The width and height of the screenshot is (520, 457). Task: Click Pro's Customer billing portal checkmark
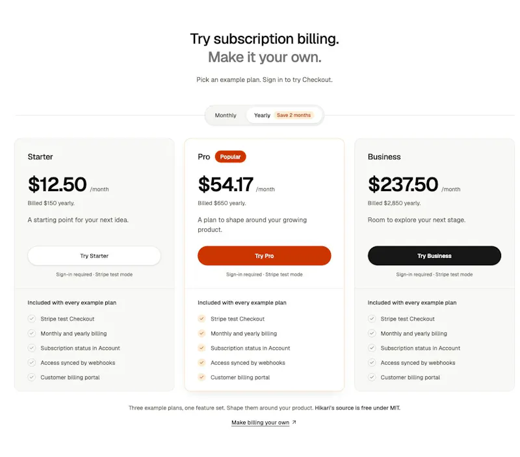pos(201,377)
